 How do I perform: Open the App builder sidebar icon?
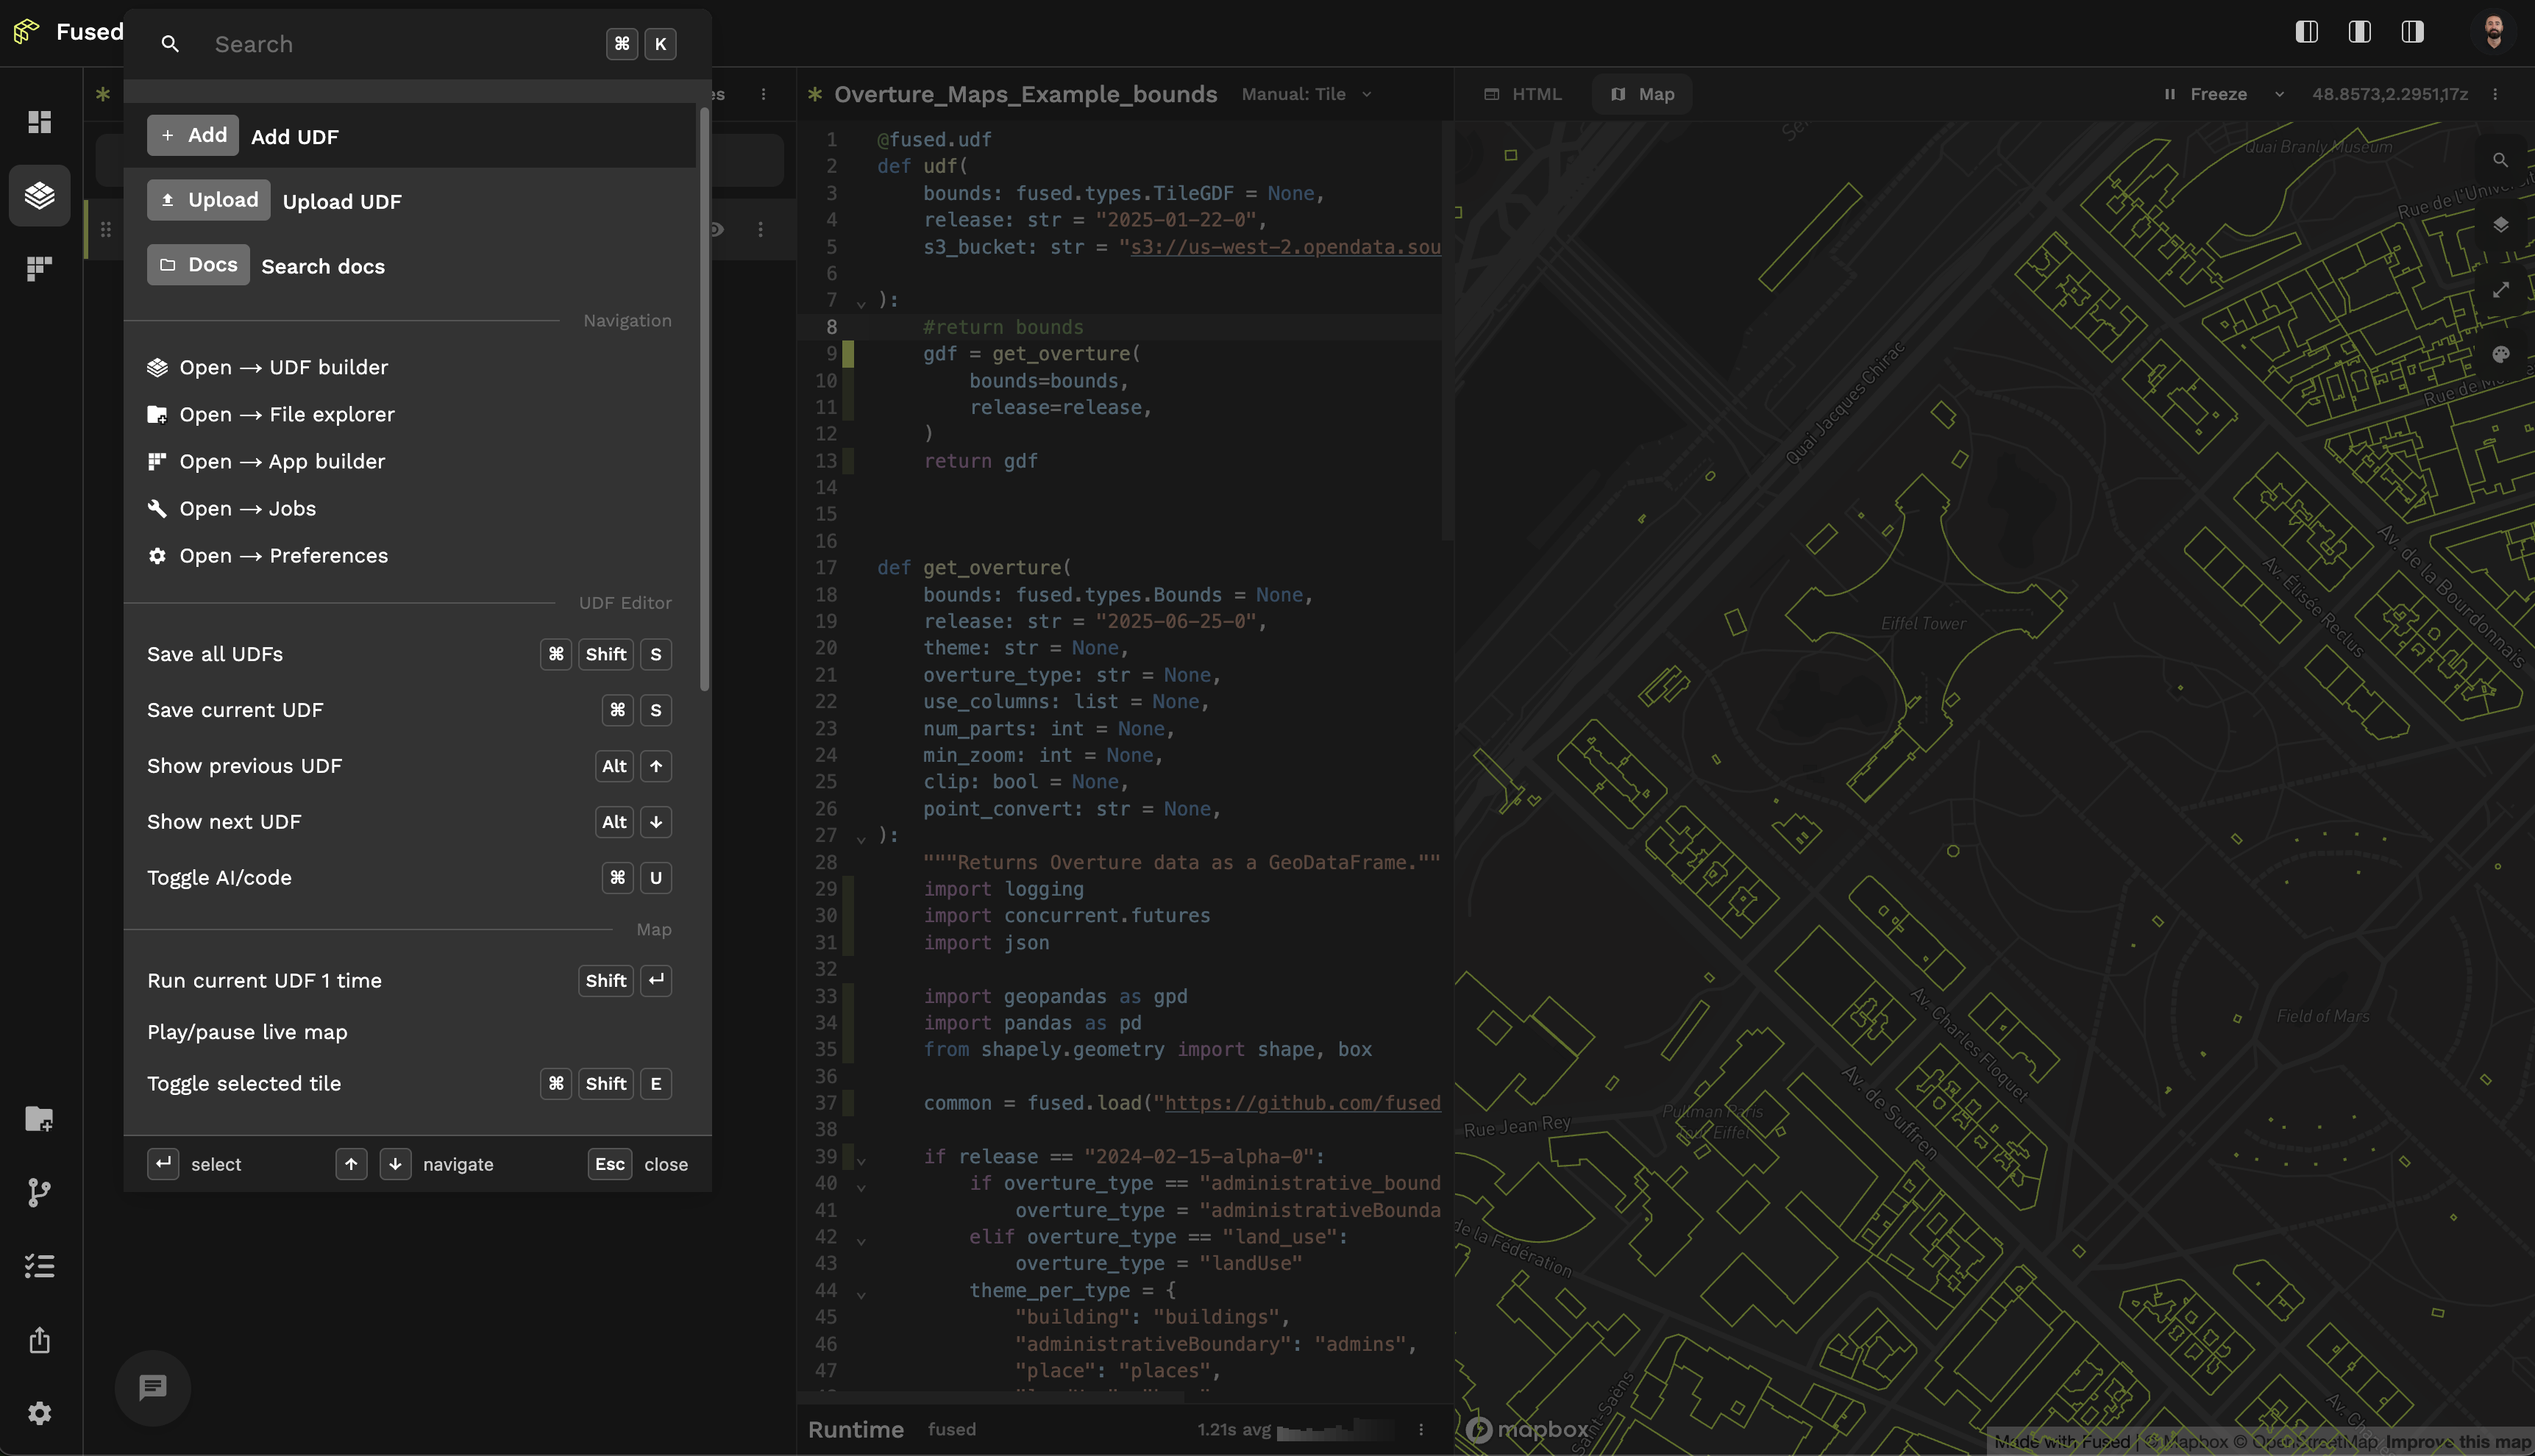click(x=40, y=268)
